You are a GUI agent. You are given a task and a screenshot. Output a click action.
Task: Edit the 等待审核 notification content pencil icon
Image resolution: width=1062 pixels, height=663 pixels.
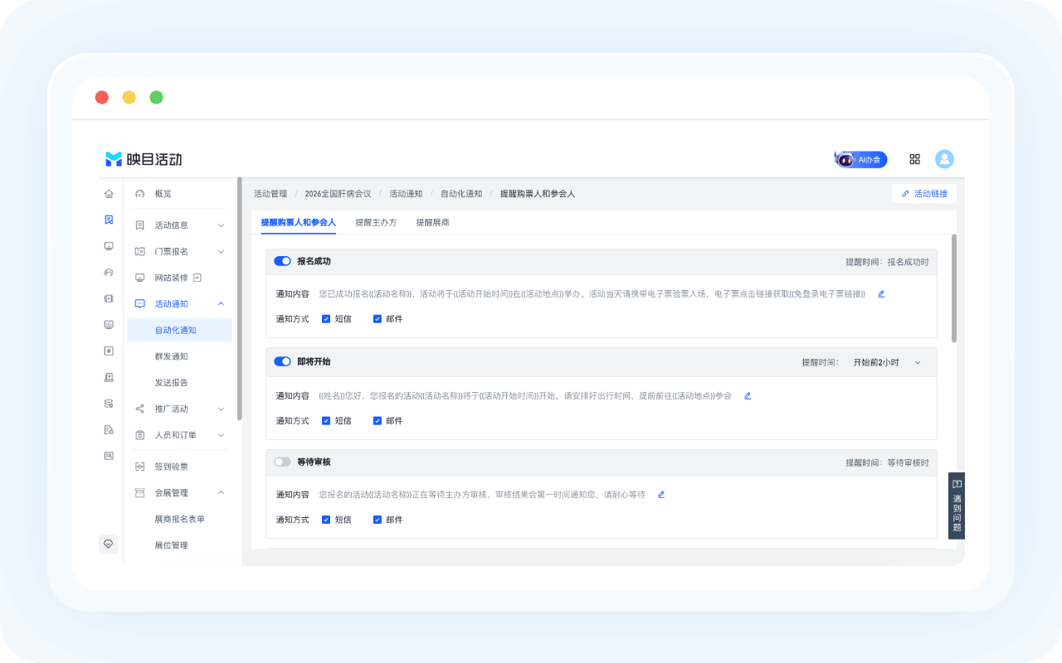[661, 495]
